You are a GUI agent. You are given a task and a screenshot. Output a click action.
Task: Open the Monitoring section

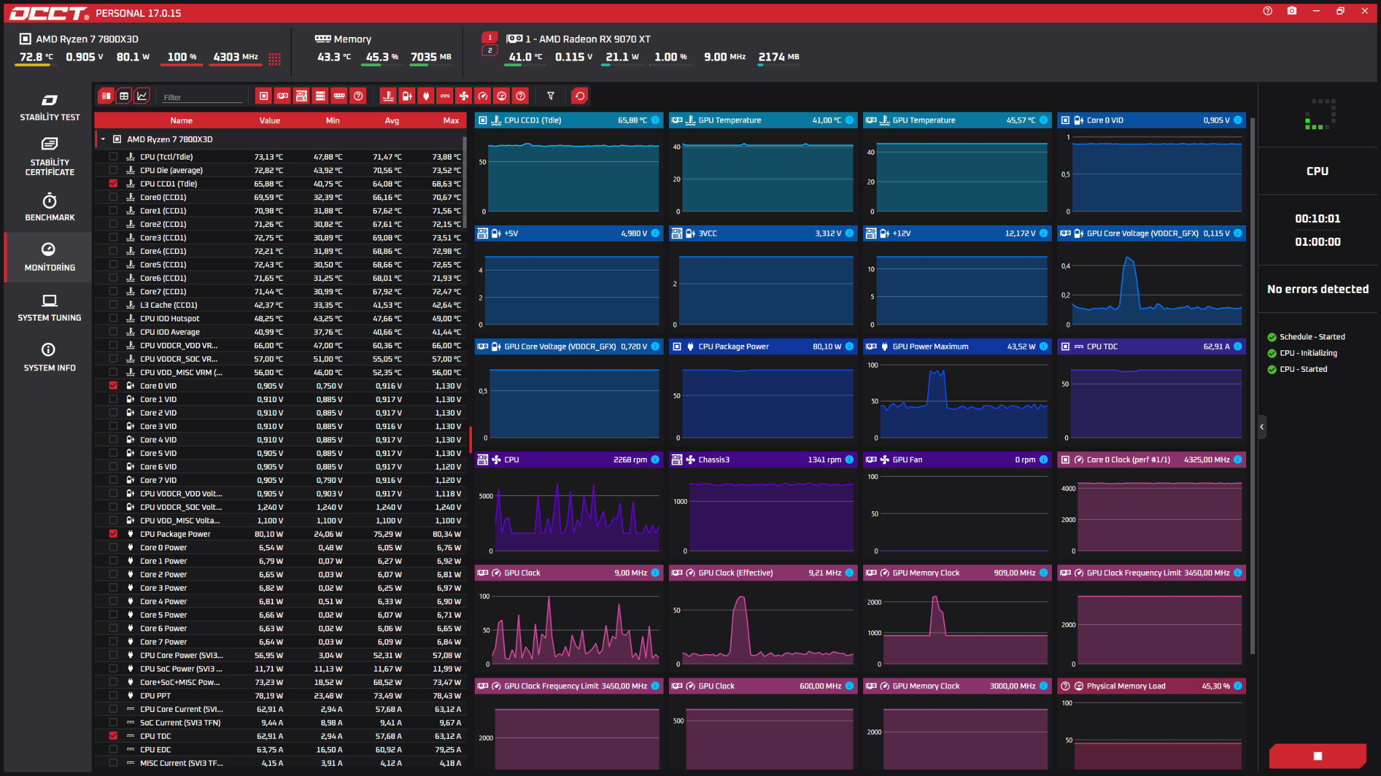coord(49,257)
